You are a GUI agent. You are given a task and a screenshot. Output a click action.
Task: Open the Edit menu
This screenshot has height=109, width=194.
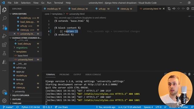tap(16, 3)
